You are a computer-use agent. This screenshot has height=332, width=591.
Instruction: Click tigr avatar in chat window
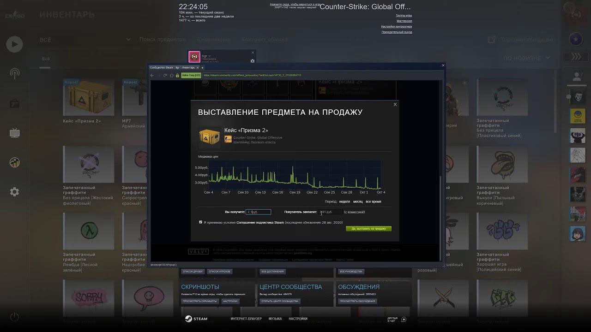pyautogui.click(x=194, y=57)
